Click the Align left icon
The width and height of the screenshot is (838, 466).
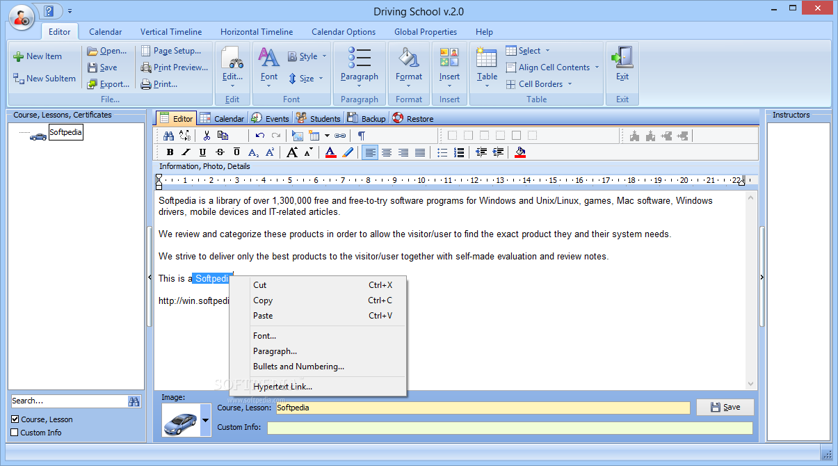coord(370,152)
